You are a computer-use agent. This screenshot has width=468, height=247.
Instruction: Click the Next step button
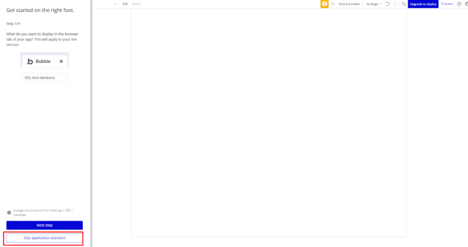[x=44, y=225]
